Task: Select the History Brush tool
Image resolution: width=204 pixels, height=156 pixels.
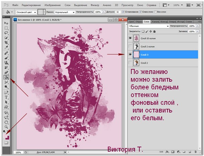Action: click(6, 68)
